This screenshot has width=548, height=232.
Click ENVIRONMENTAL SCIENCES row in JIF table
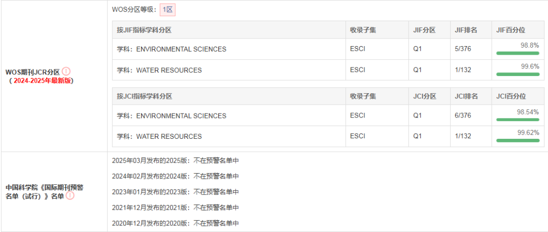328,49
